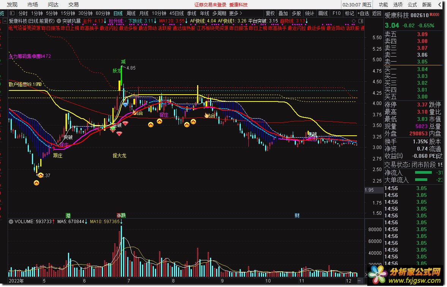
Task: Open the 版面 menu
Action: click(x=427, y=5)
